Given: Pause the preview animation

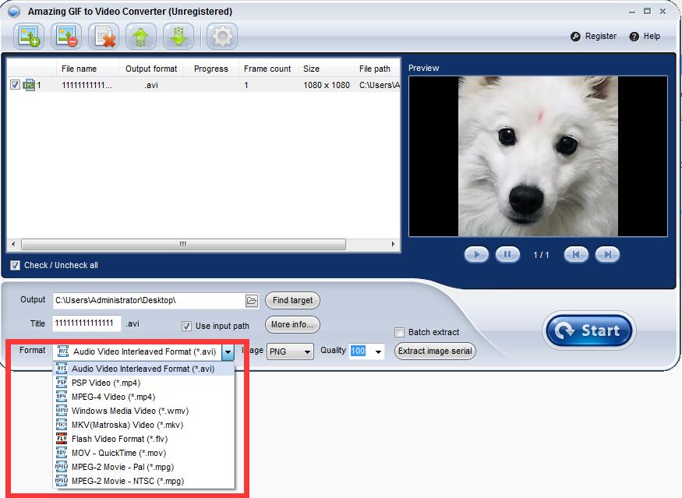Looking at the screenshot, I should [507, 254].
